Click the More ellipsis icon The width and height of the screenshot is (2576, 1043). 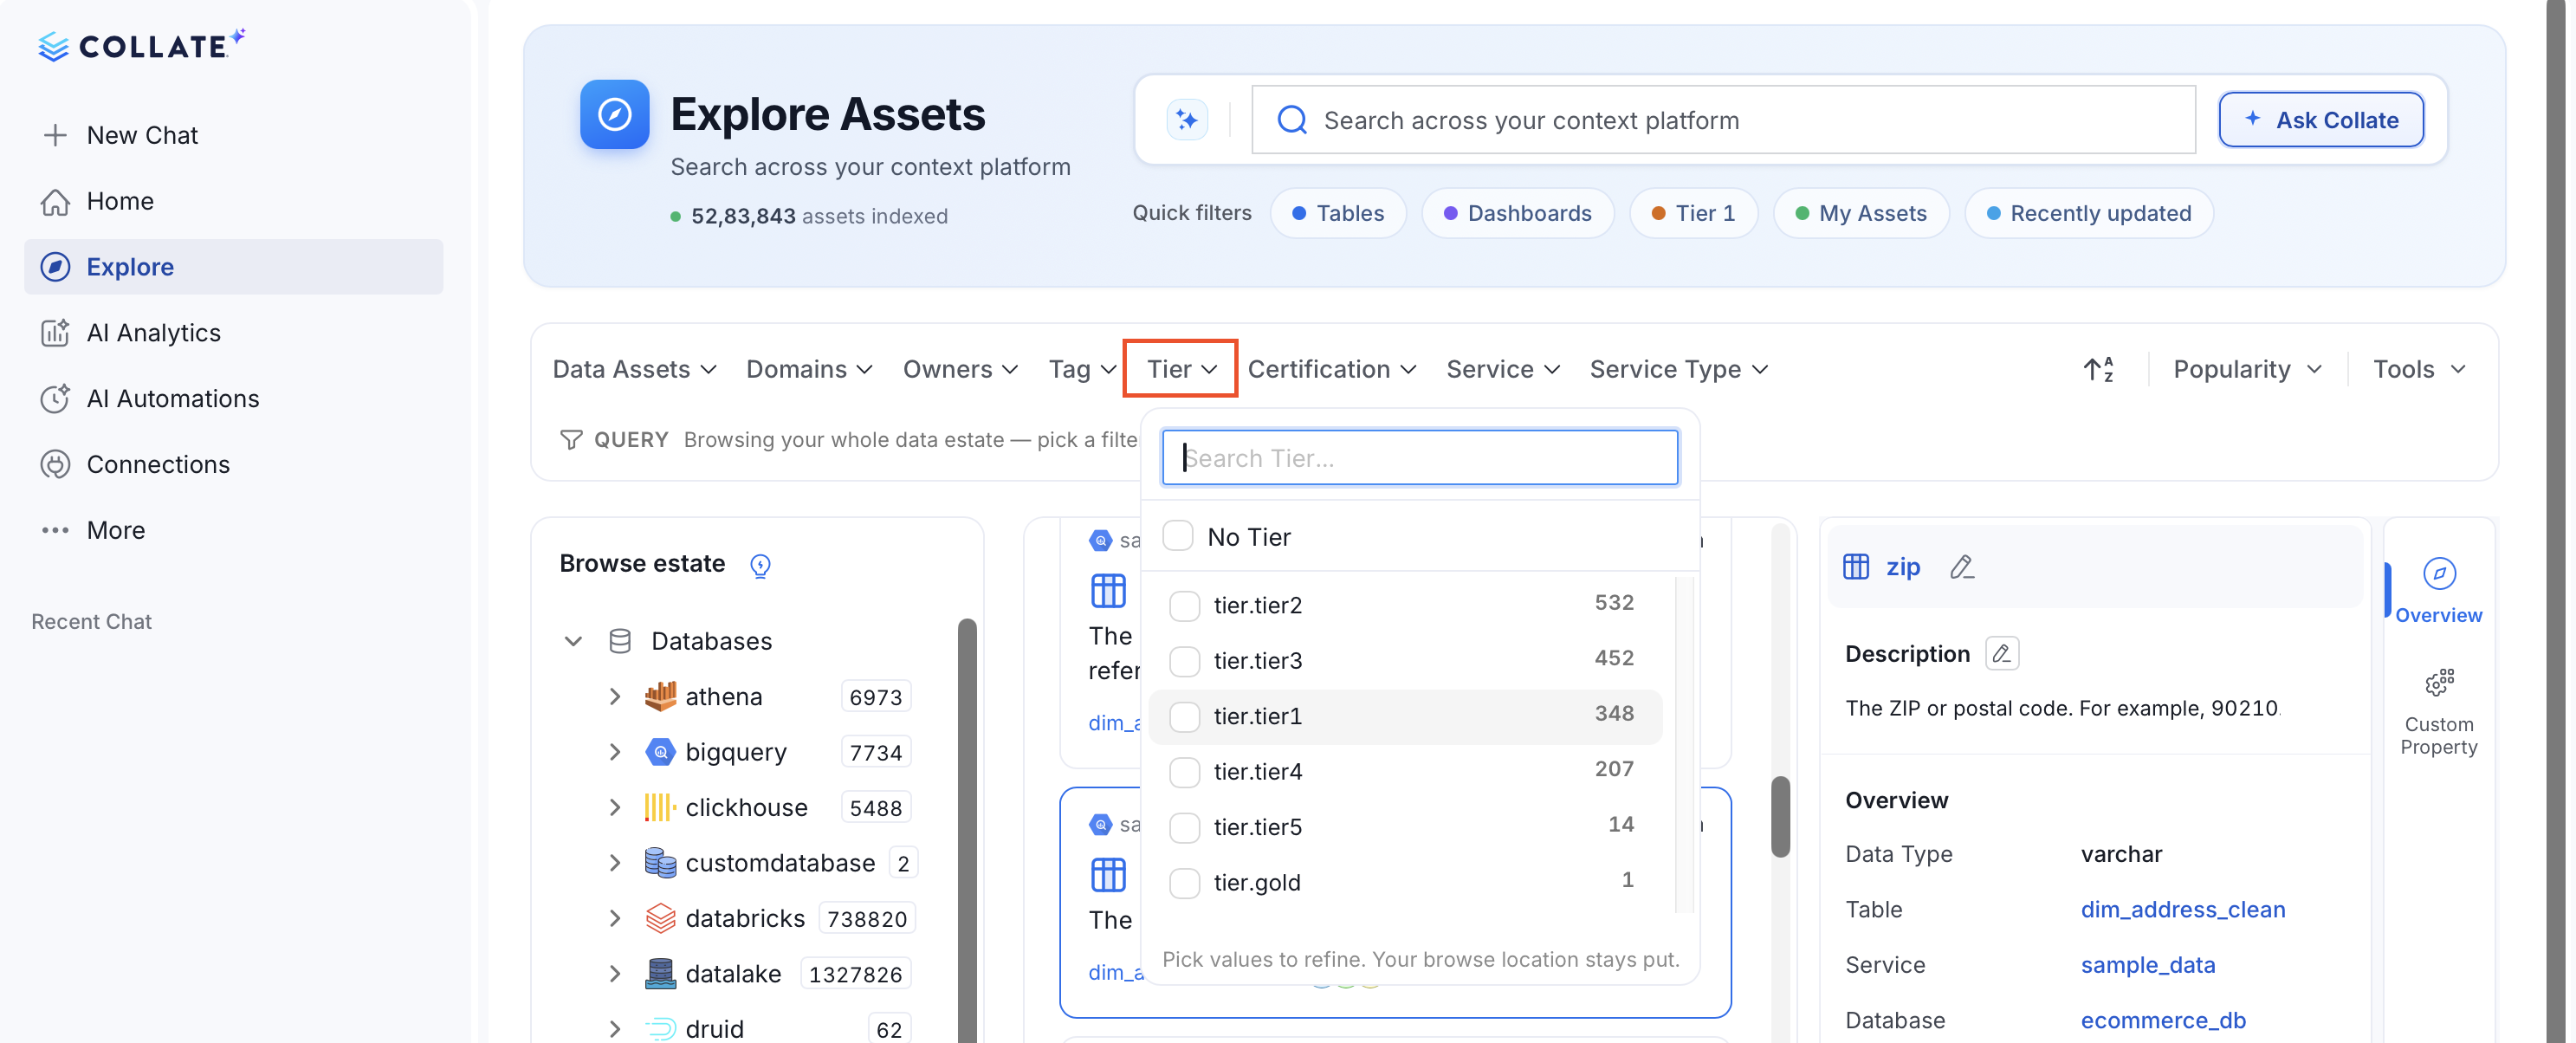pos(55,530)
